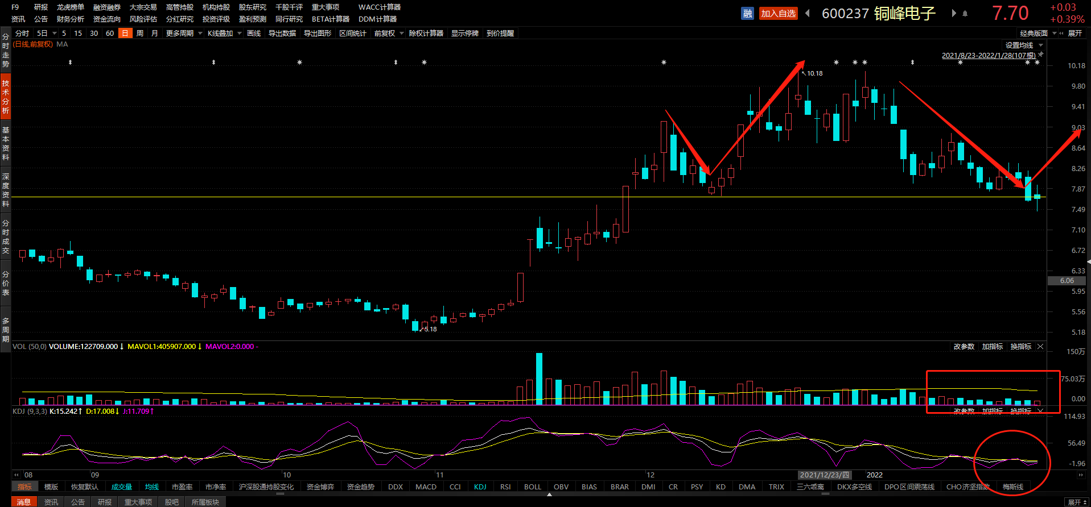This screenshot has height=507, width=1091.
Task: Open the 更多周期 period dropdown
Action: 184,34
